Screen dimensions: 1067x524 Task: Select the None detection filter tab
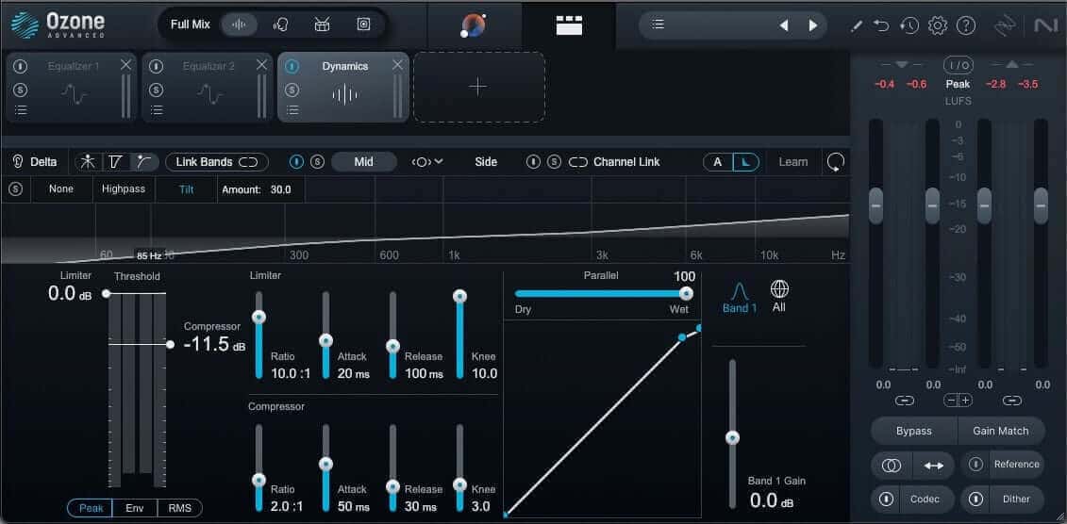point(61,188)
